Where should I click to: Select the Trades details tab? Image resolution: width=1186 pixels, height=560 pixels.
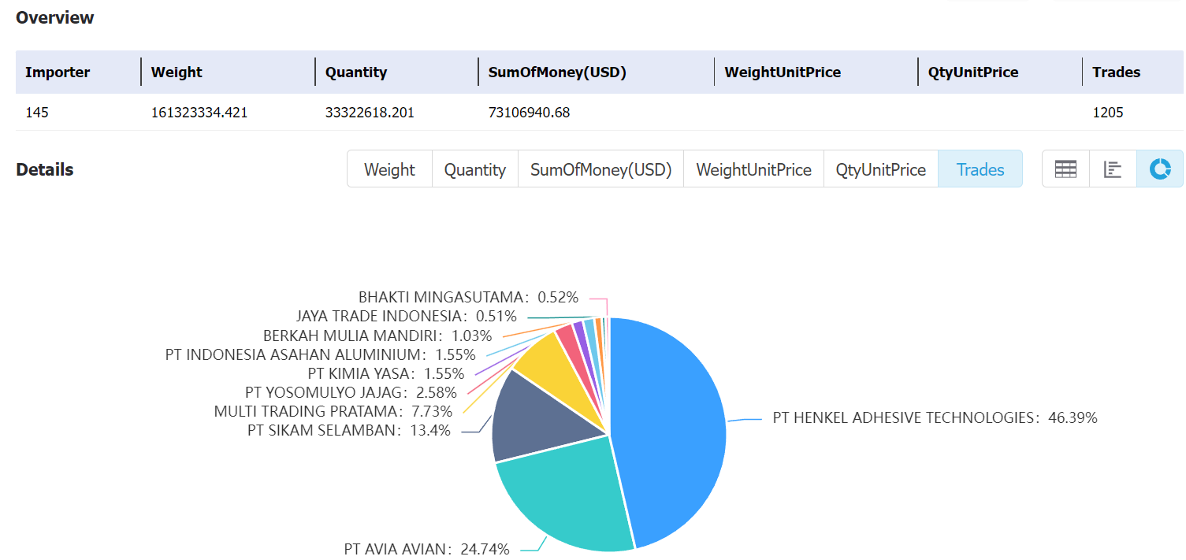[980, 169]
